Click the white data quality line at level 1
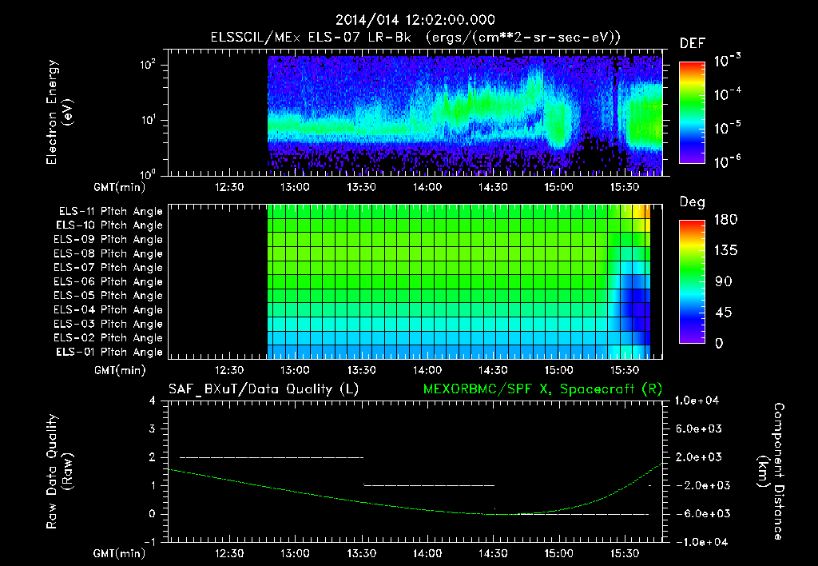This screenshot has width=818, height=566. 429,485
